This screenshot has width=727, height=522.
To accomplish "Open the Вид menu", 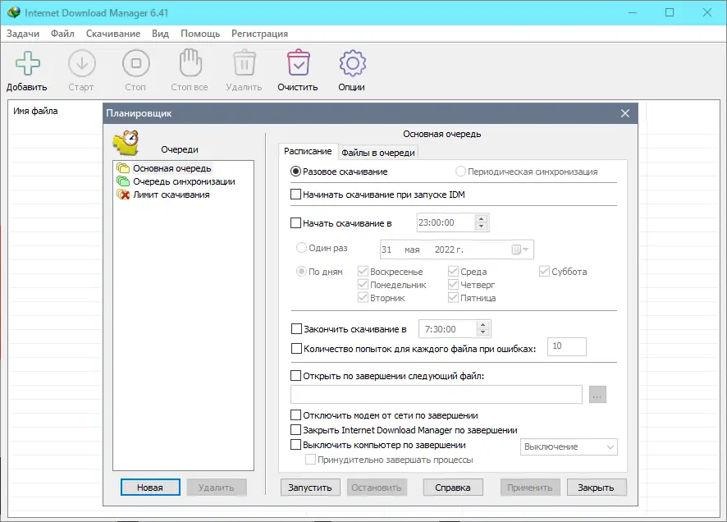I will pos(161,34).
